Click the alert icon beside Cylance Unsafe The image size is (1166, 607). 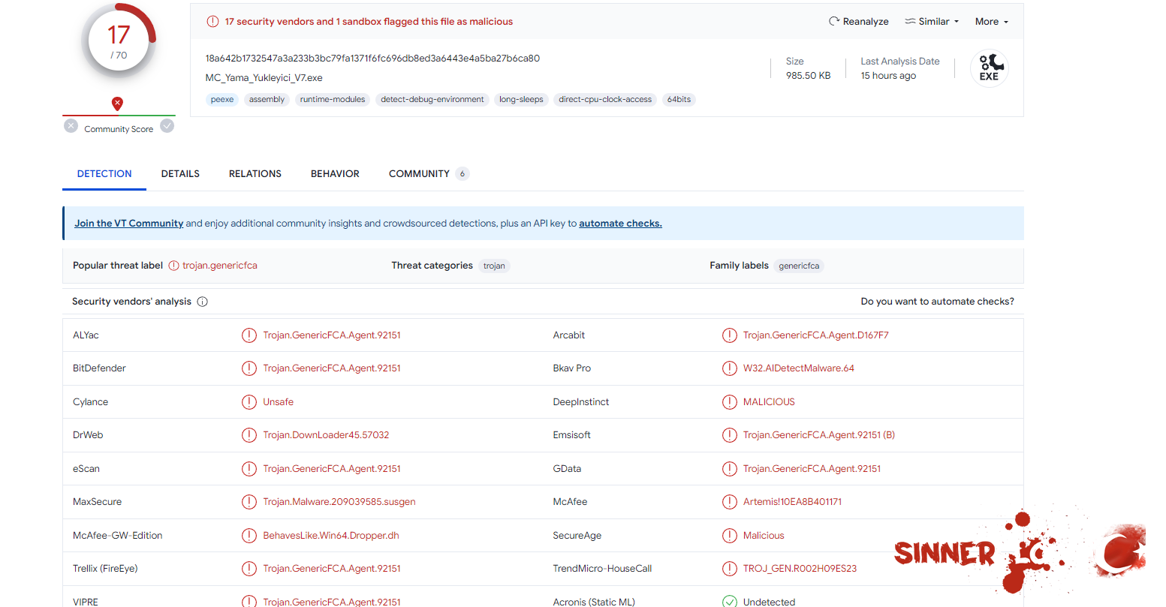pos(249,402)
